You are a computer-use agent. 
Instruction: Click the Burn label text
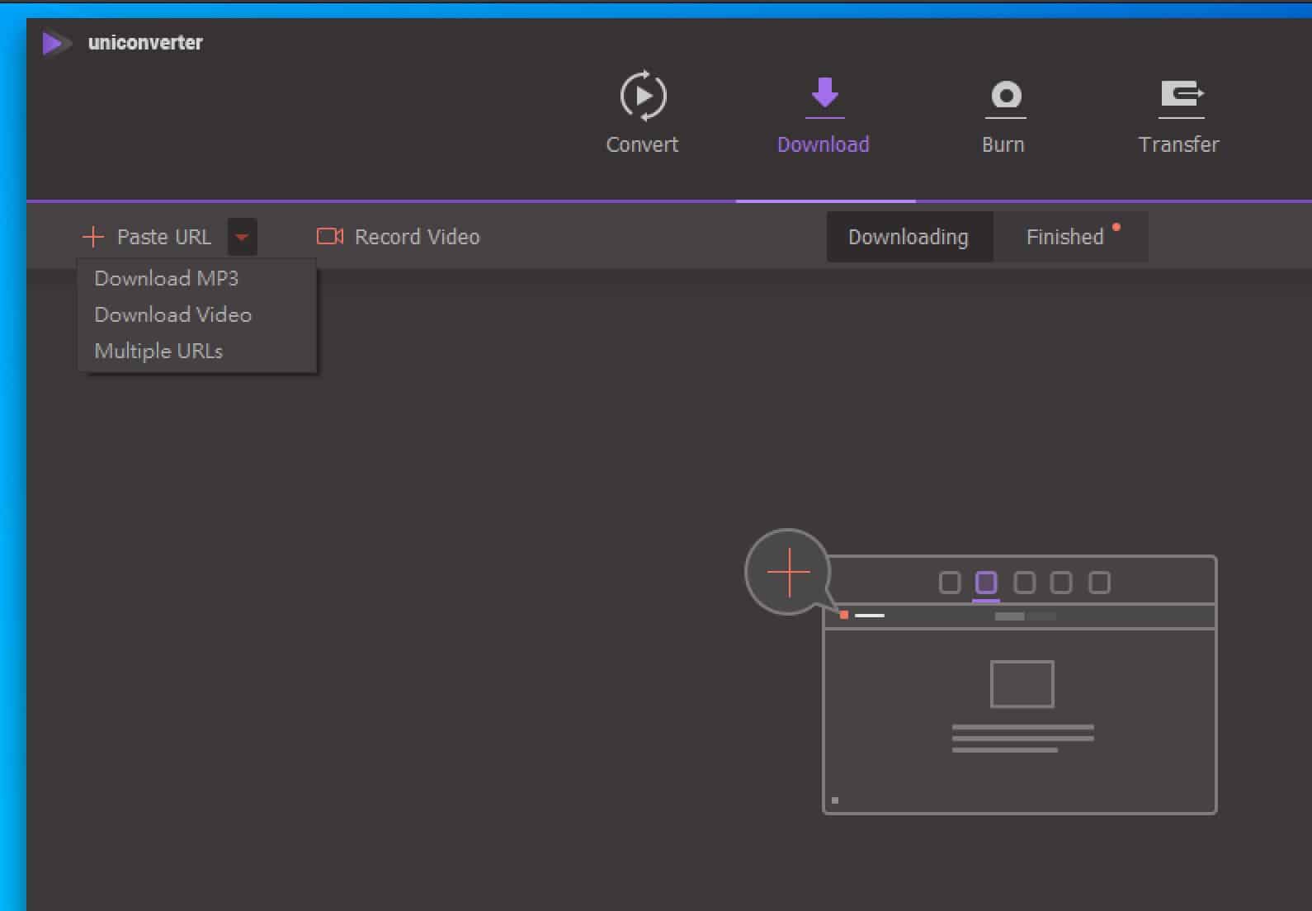point(1003,144)
